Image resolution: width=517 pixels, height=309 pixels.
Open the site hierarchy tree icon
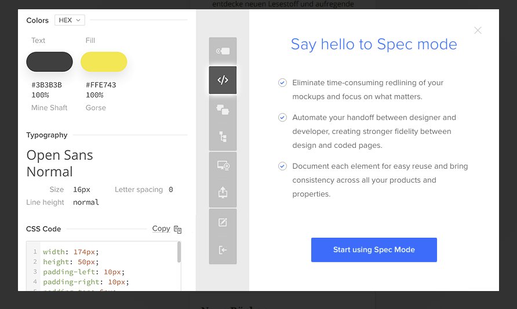pyautogui.click(x=223, y=136)
